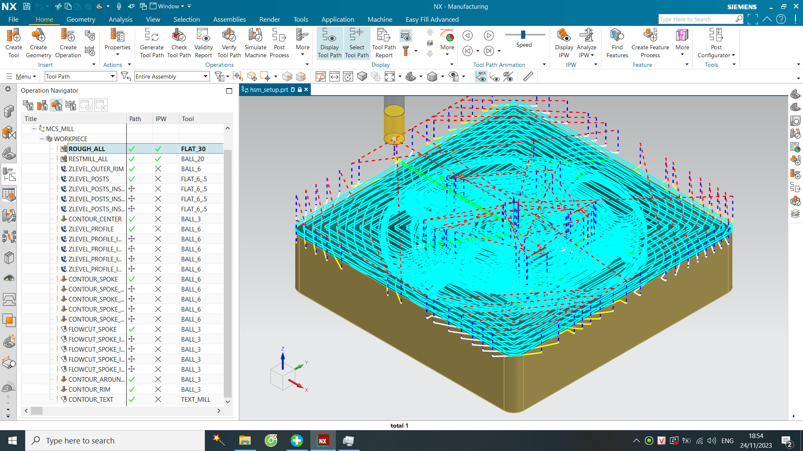Switch navigator to Geometry View
The width and height of the screenshot is (803, 451).
tap(56, 105)
